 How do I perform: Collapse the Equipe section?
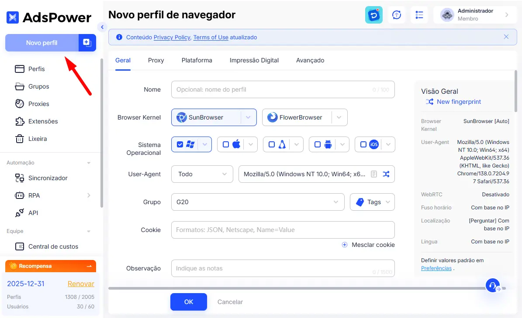click(89, 231)
